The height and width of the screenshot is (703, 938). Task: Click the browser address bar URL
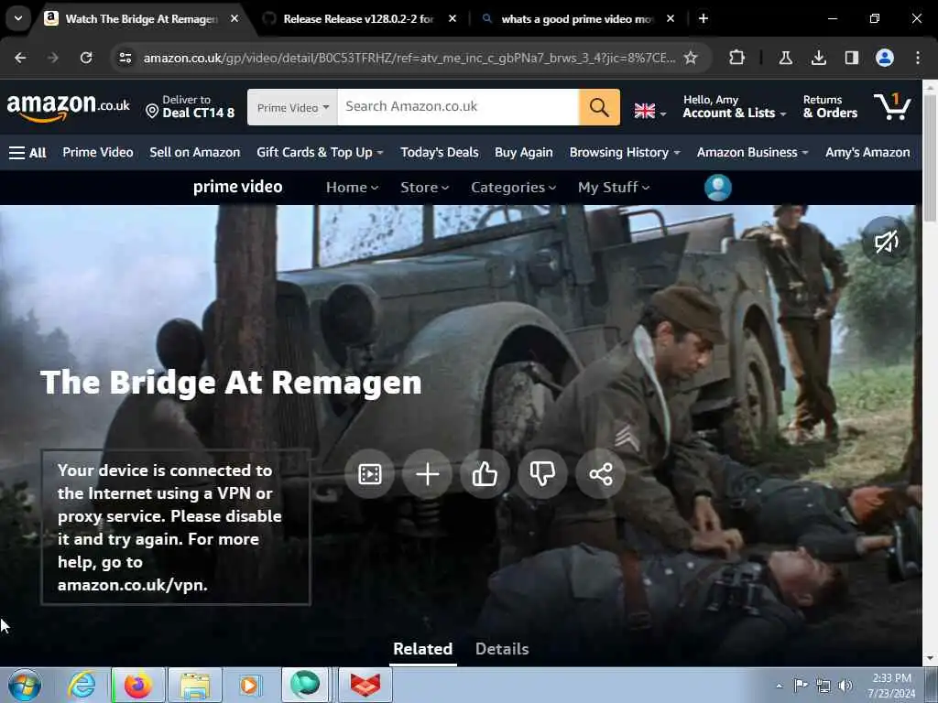coord(409,58)
